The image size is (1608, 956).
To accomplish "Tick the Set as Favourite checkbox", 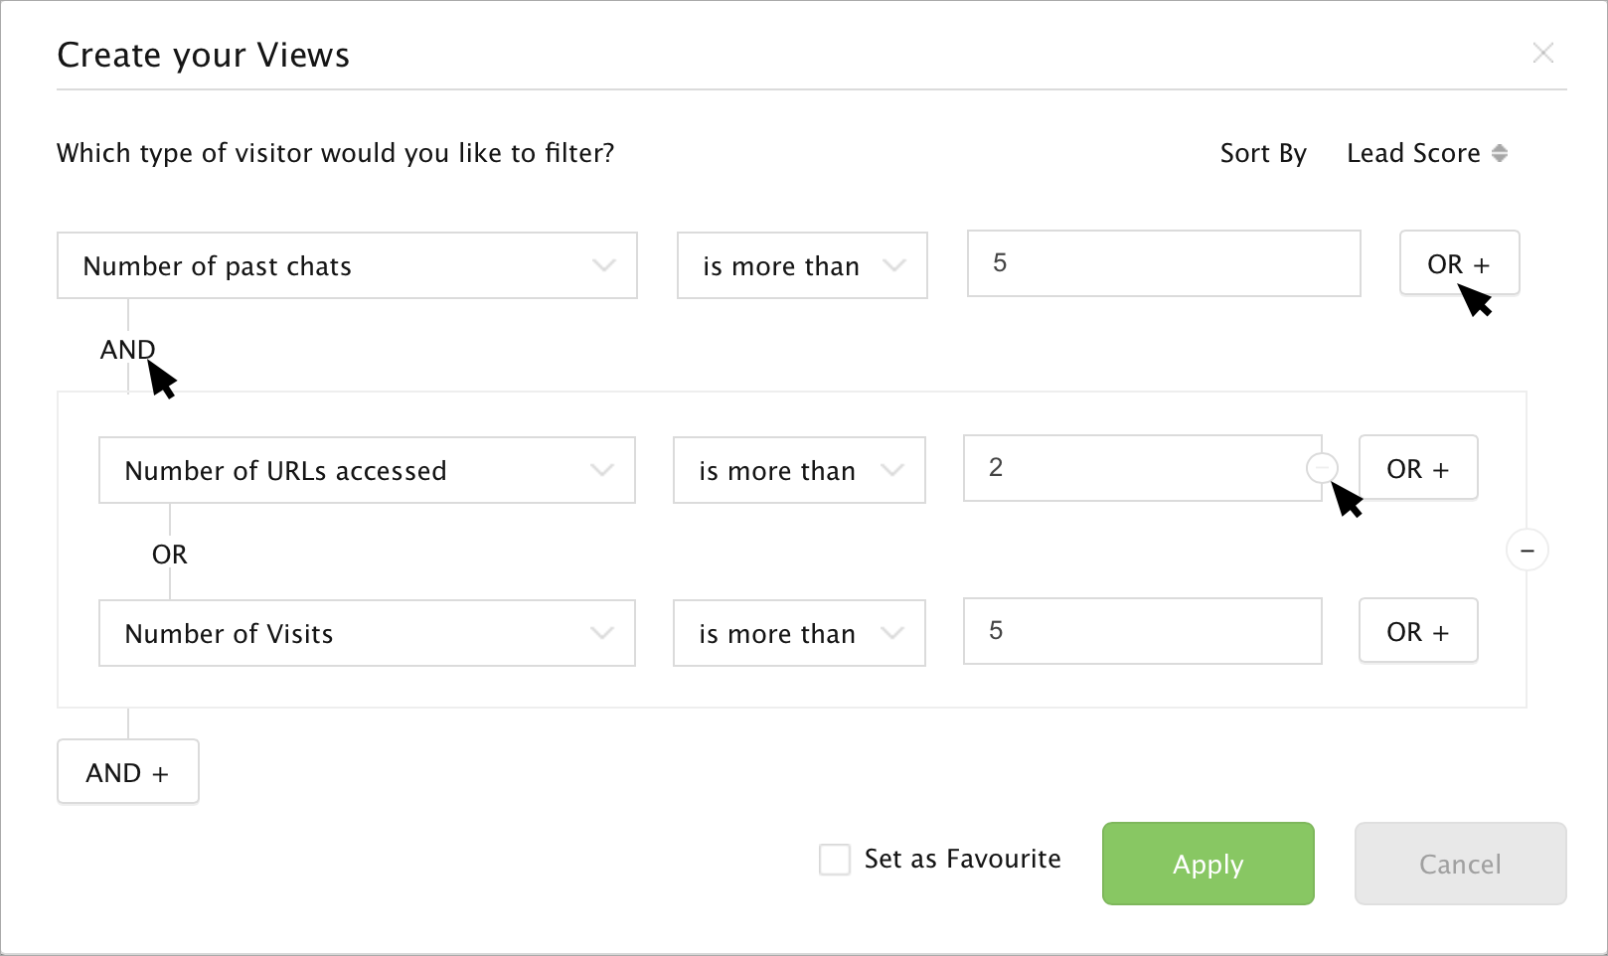I will coord(835,860).
